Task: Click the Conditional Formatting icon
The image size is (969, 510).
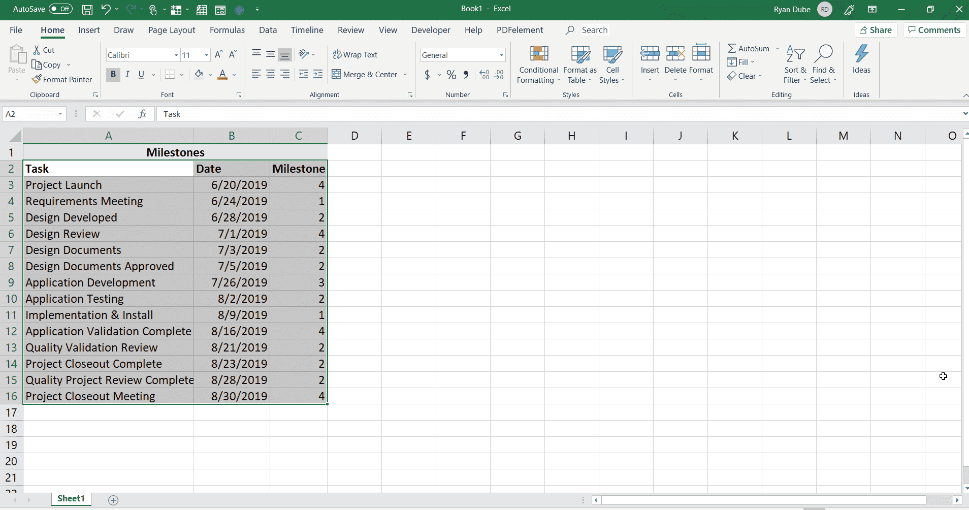Action: 539,54
